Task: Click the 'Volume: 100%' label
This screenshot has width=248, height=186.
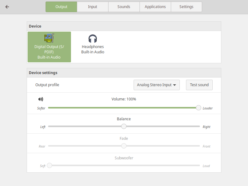Action: tap(124, 99)
